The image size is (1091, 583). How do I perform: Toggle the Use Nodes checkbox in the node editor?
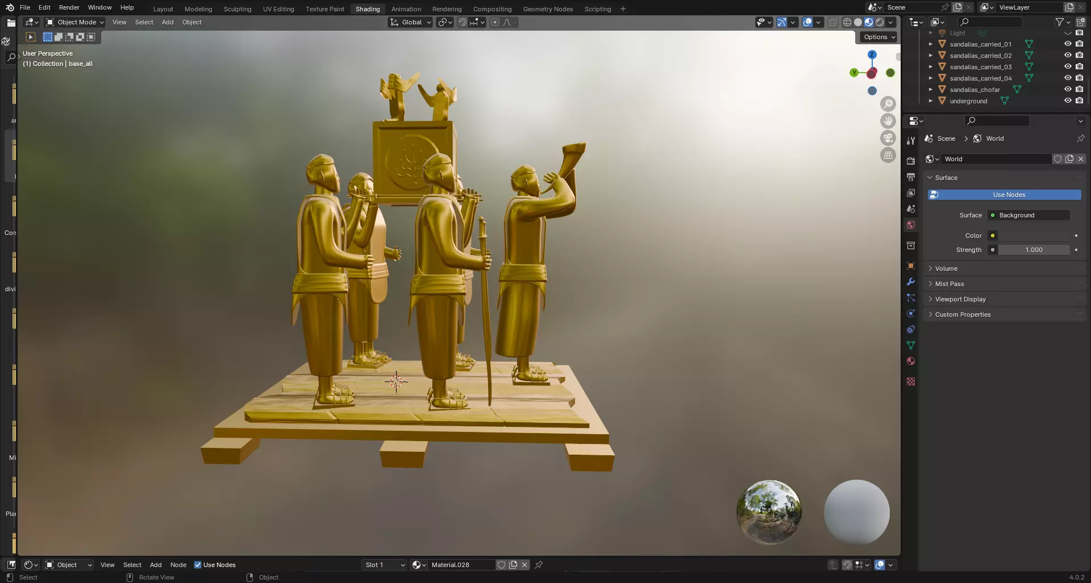click(198, 565)
